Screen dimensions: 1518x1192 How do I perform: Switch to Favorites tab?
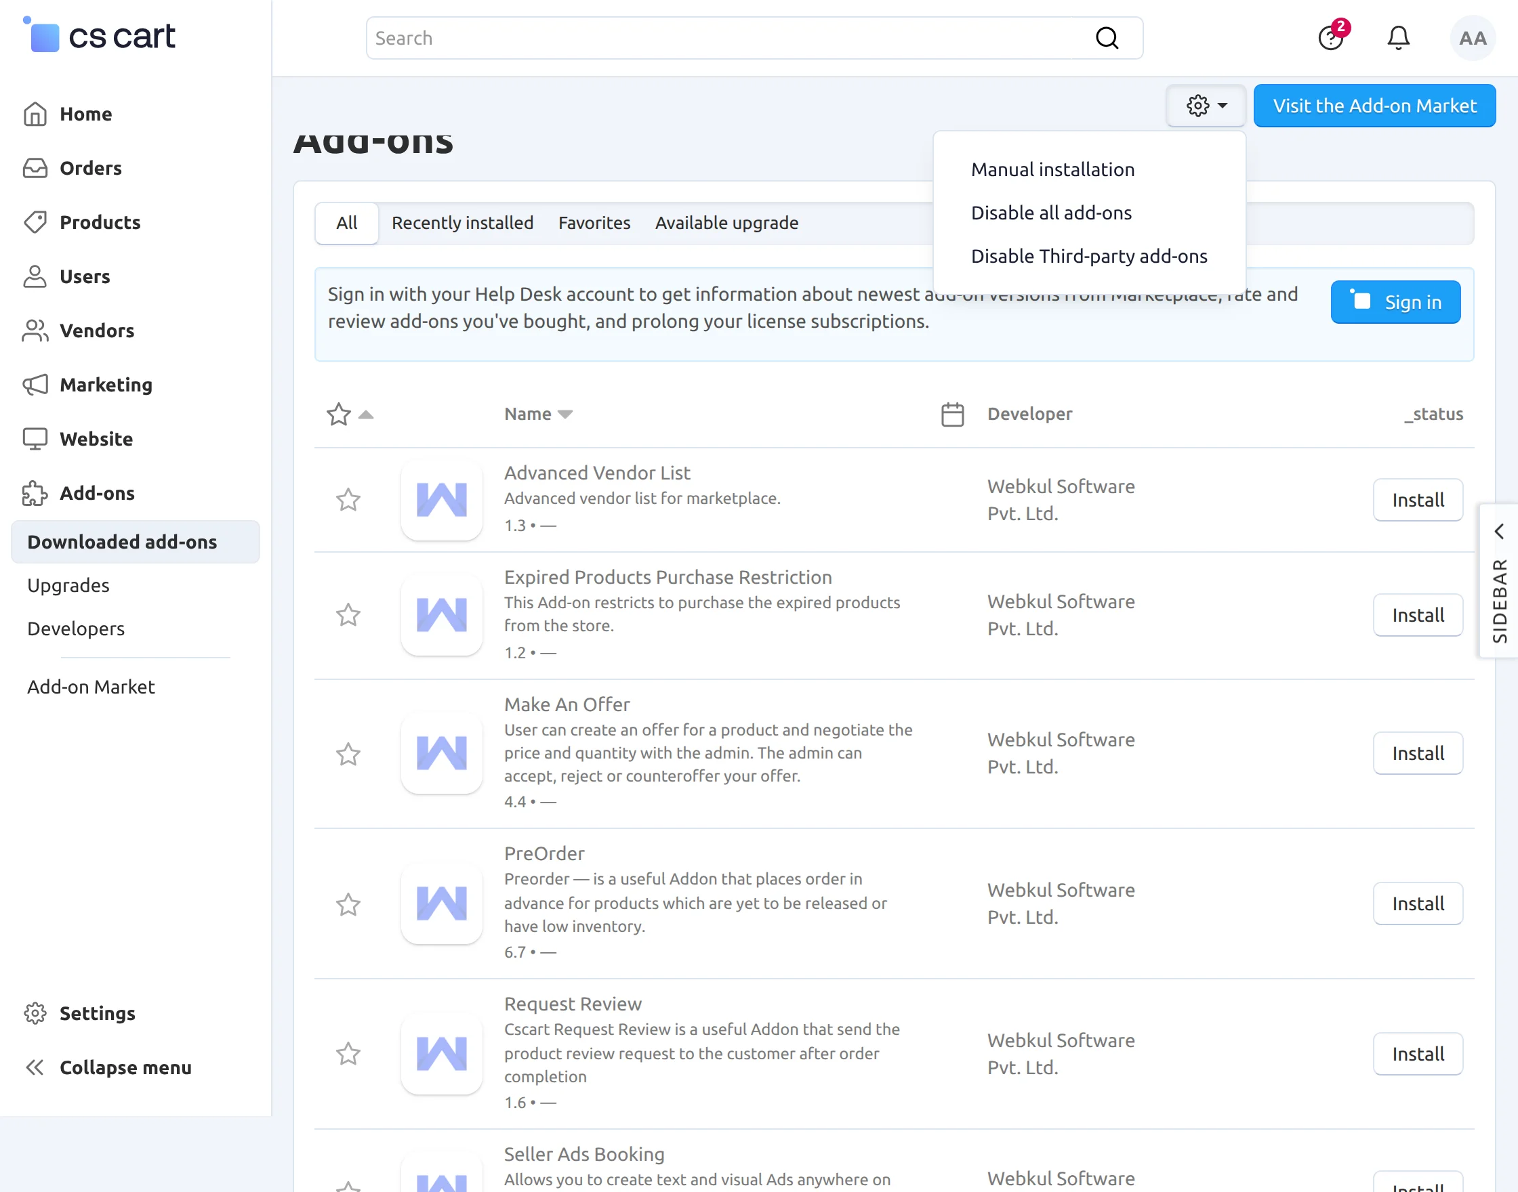coord(594,223)
